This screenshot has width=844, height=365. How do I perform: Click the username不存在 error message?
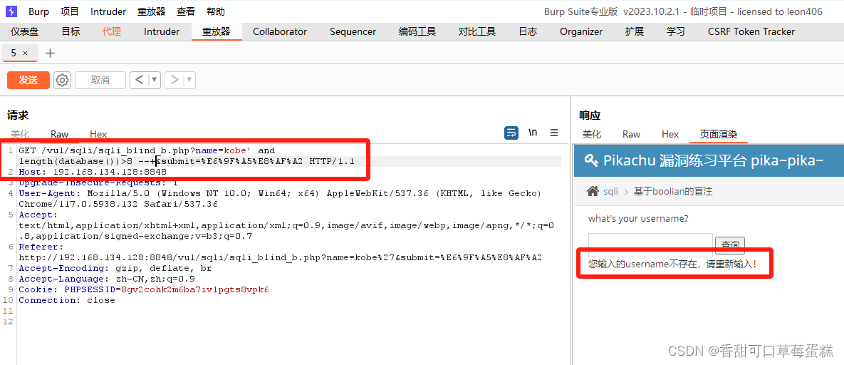click(673, 264)
